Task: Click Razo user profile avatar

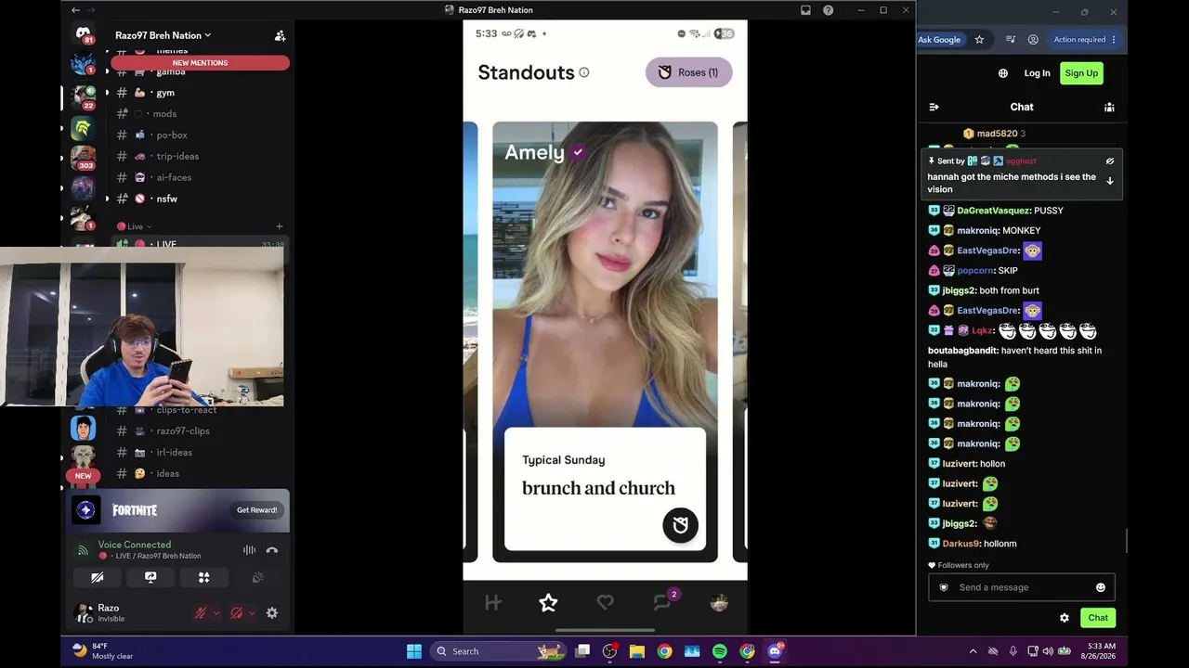Action: [x=84, y=613]
